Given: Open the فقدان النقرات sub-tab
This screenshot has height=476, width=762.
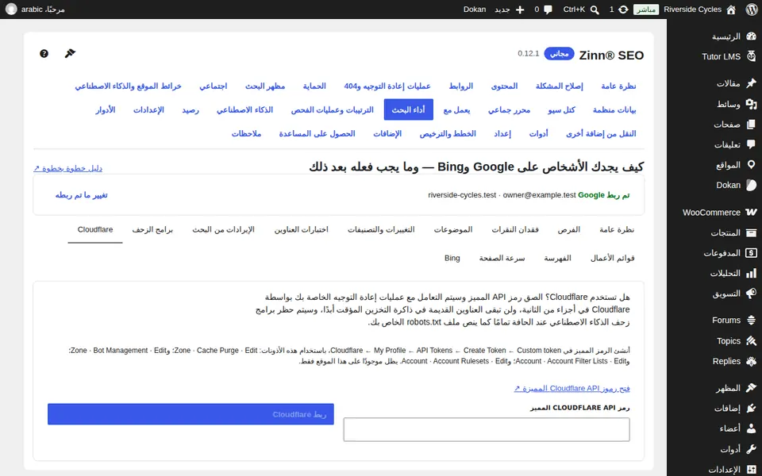Looking at the screenshot, I should [x=515, y=230].
